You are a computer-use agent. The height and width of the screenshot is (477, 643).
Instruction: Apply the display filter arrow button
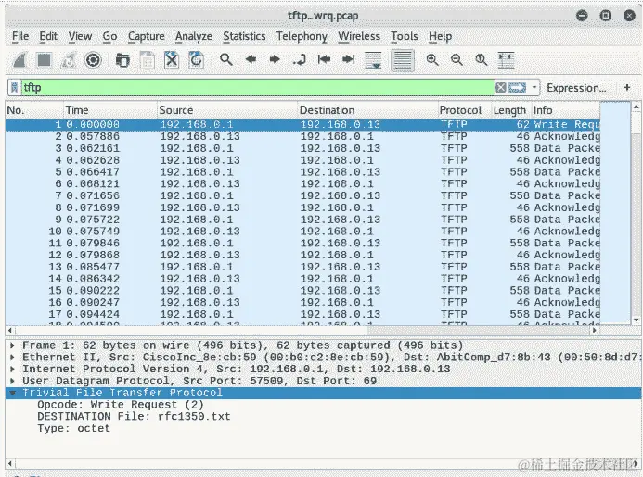point(517,87)
